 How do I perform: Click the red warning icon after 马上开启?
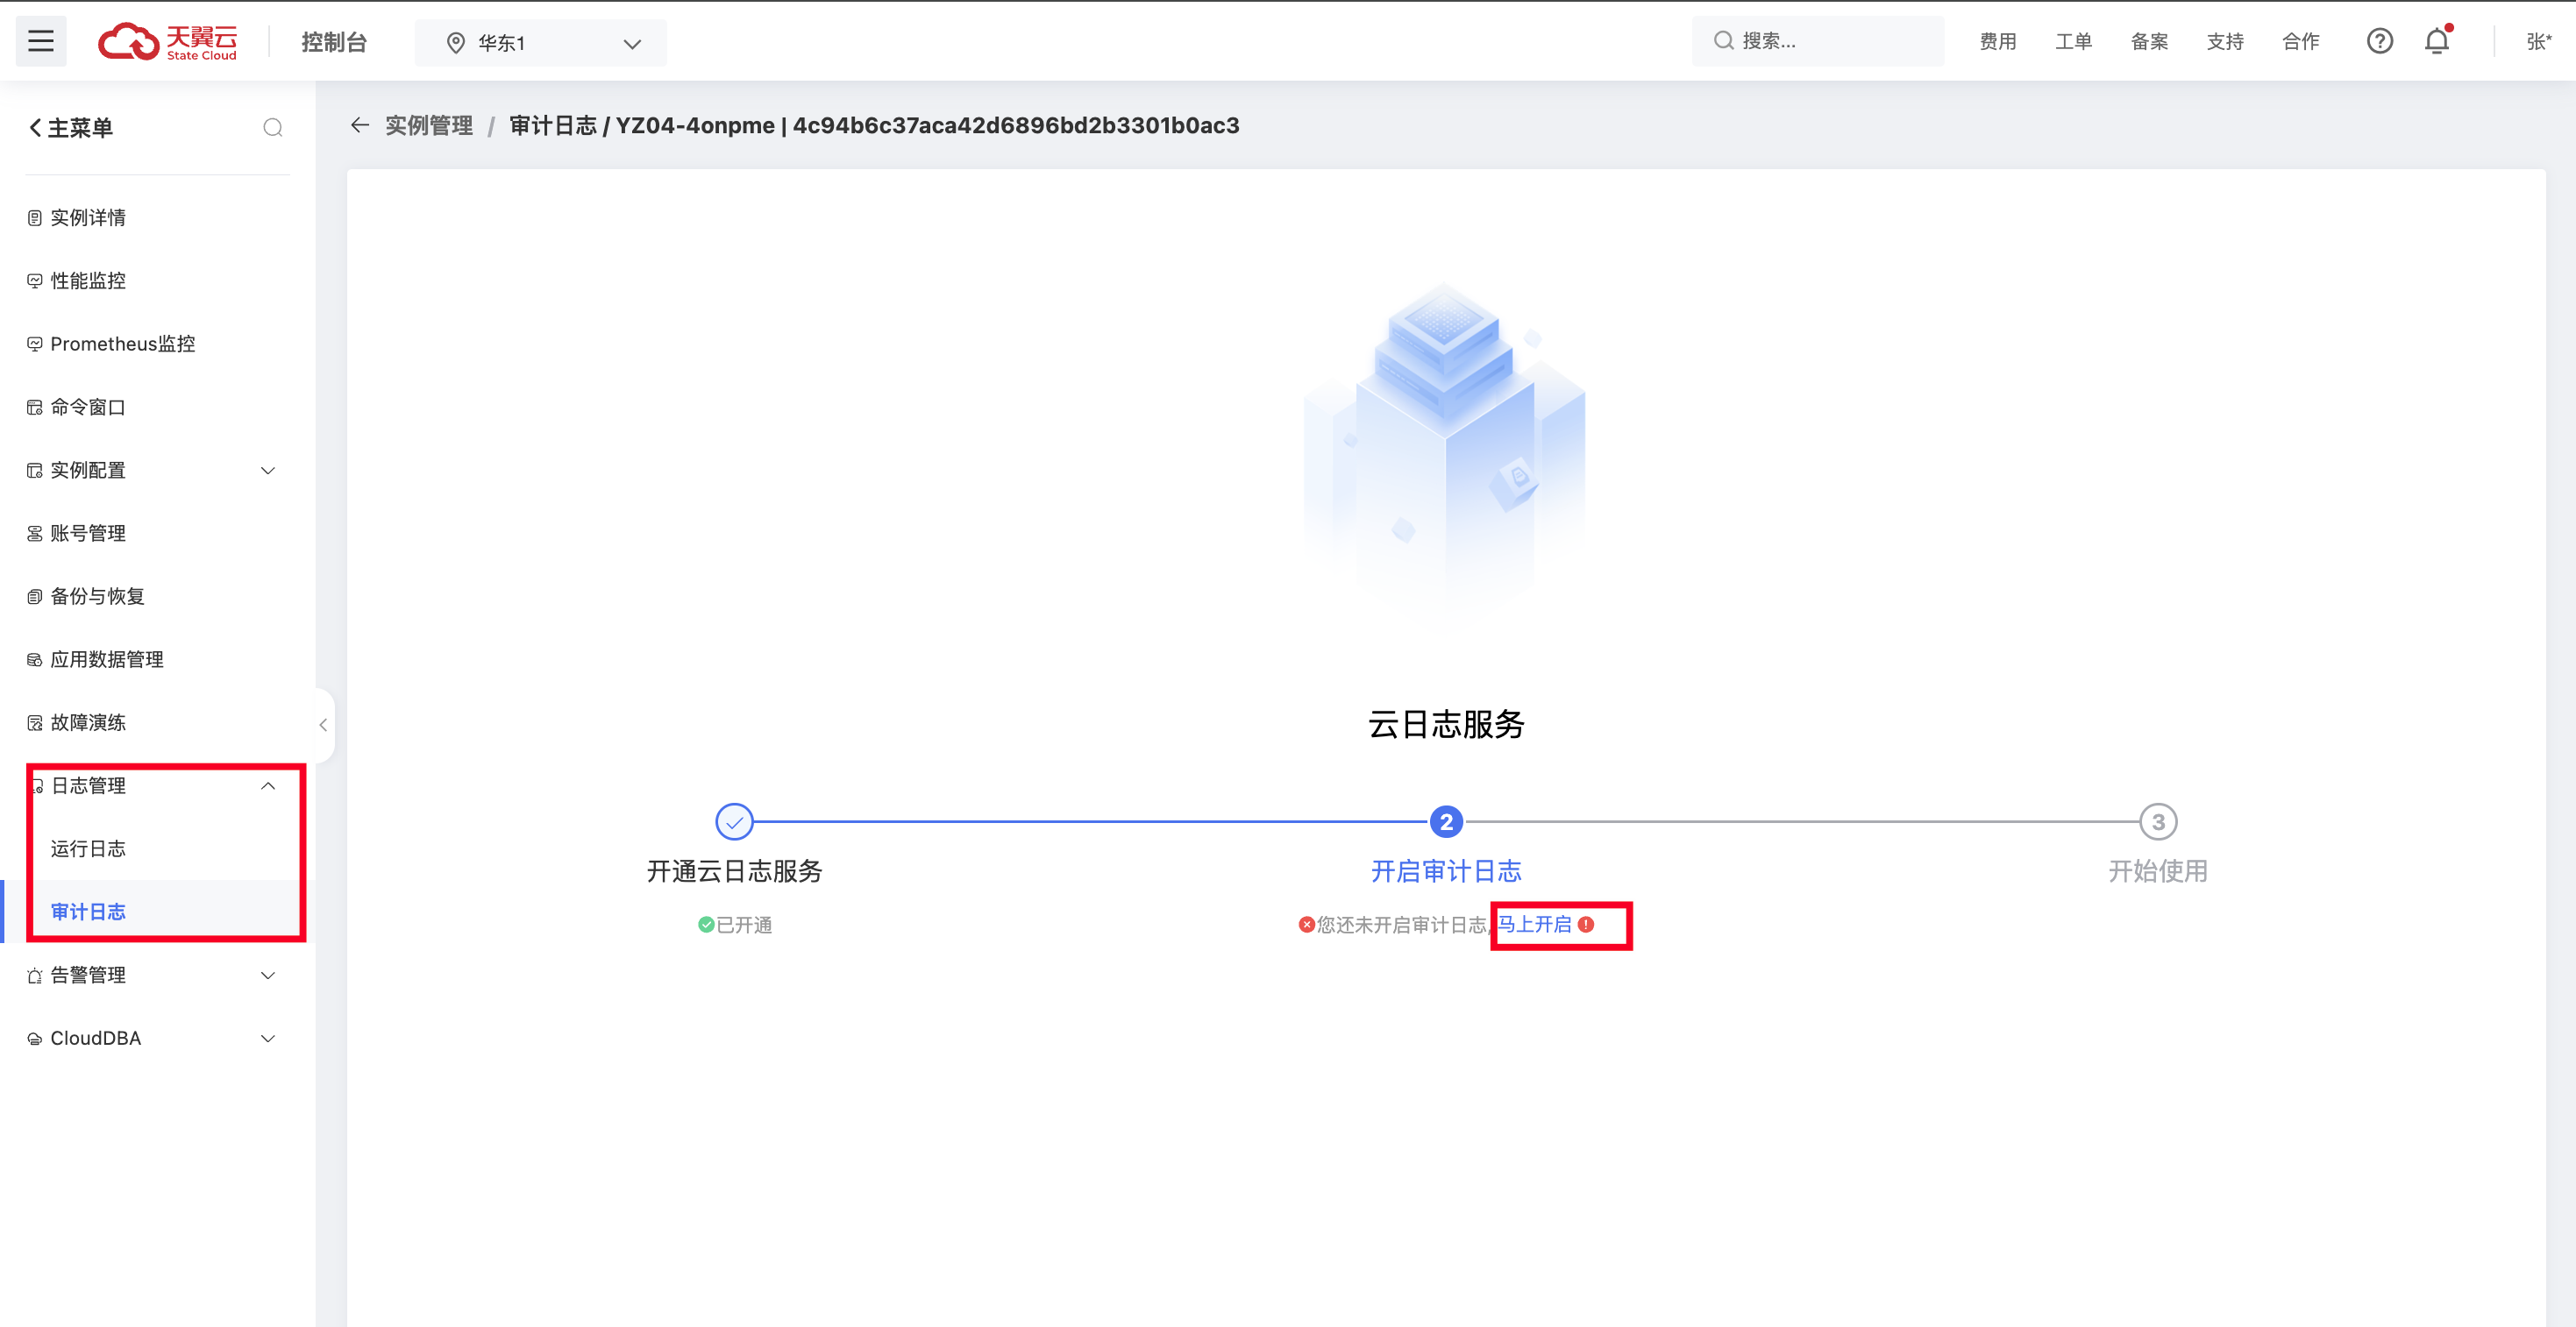pyautogui.click(x=1586, y=924)
